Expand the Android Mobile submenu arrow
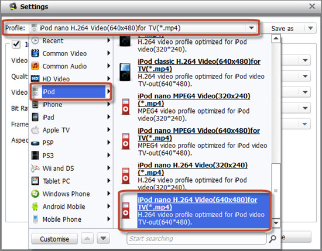Screen dimensions: 322x251 coord(109,207)
